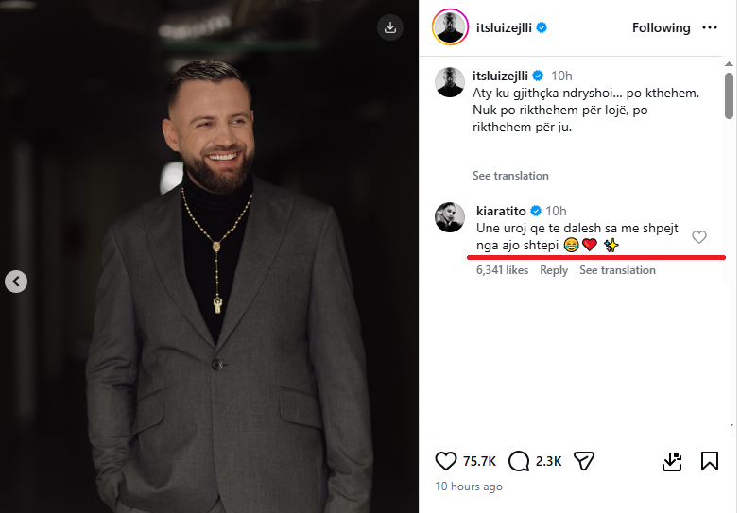Click the Following button in the header
Screen dimensions: 740x513
pyautogui.click(x=662, y=28)
